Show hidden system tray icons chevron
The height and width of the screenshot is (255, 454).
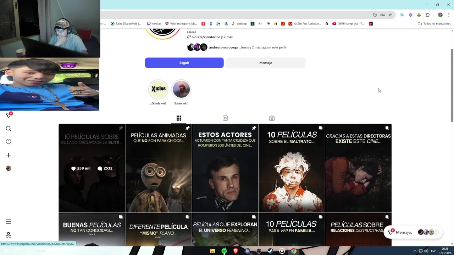click(x=415, y=251)
